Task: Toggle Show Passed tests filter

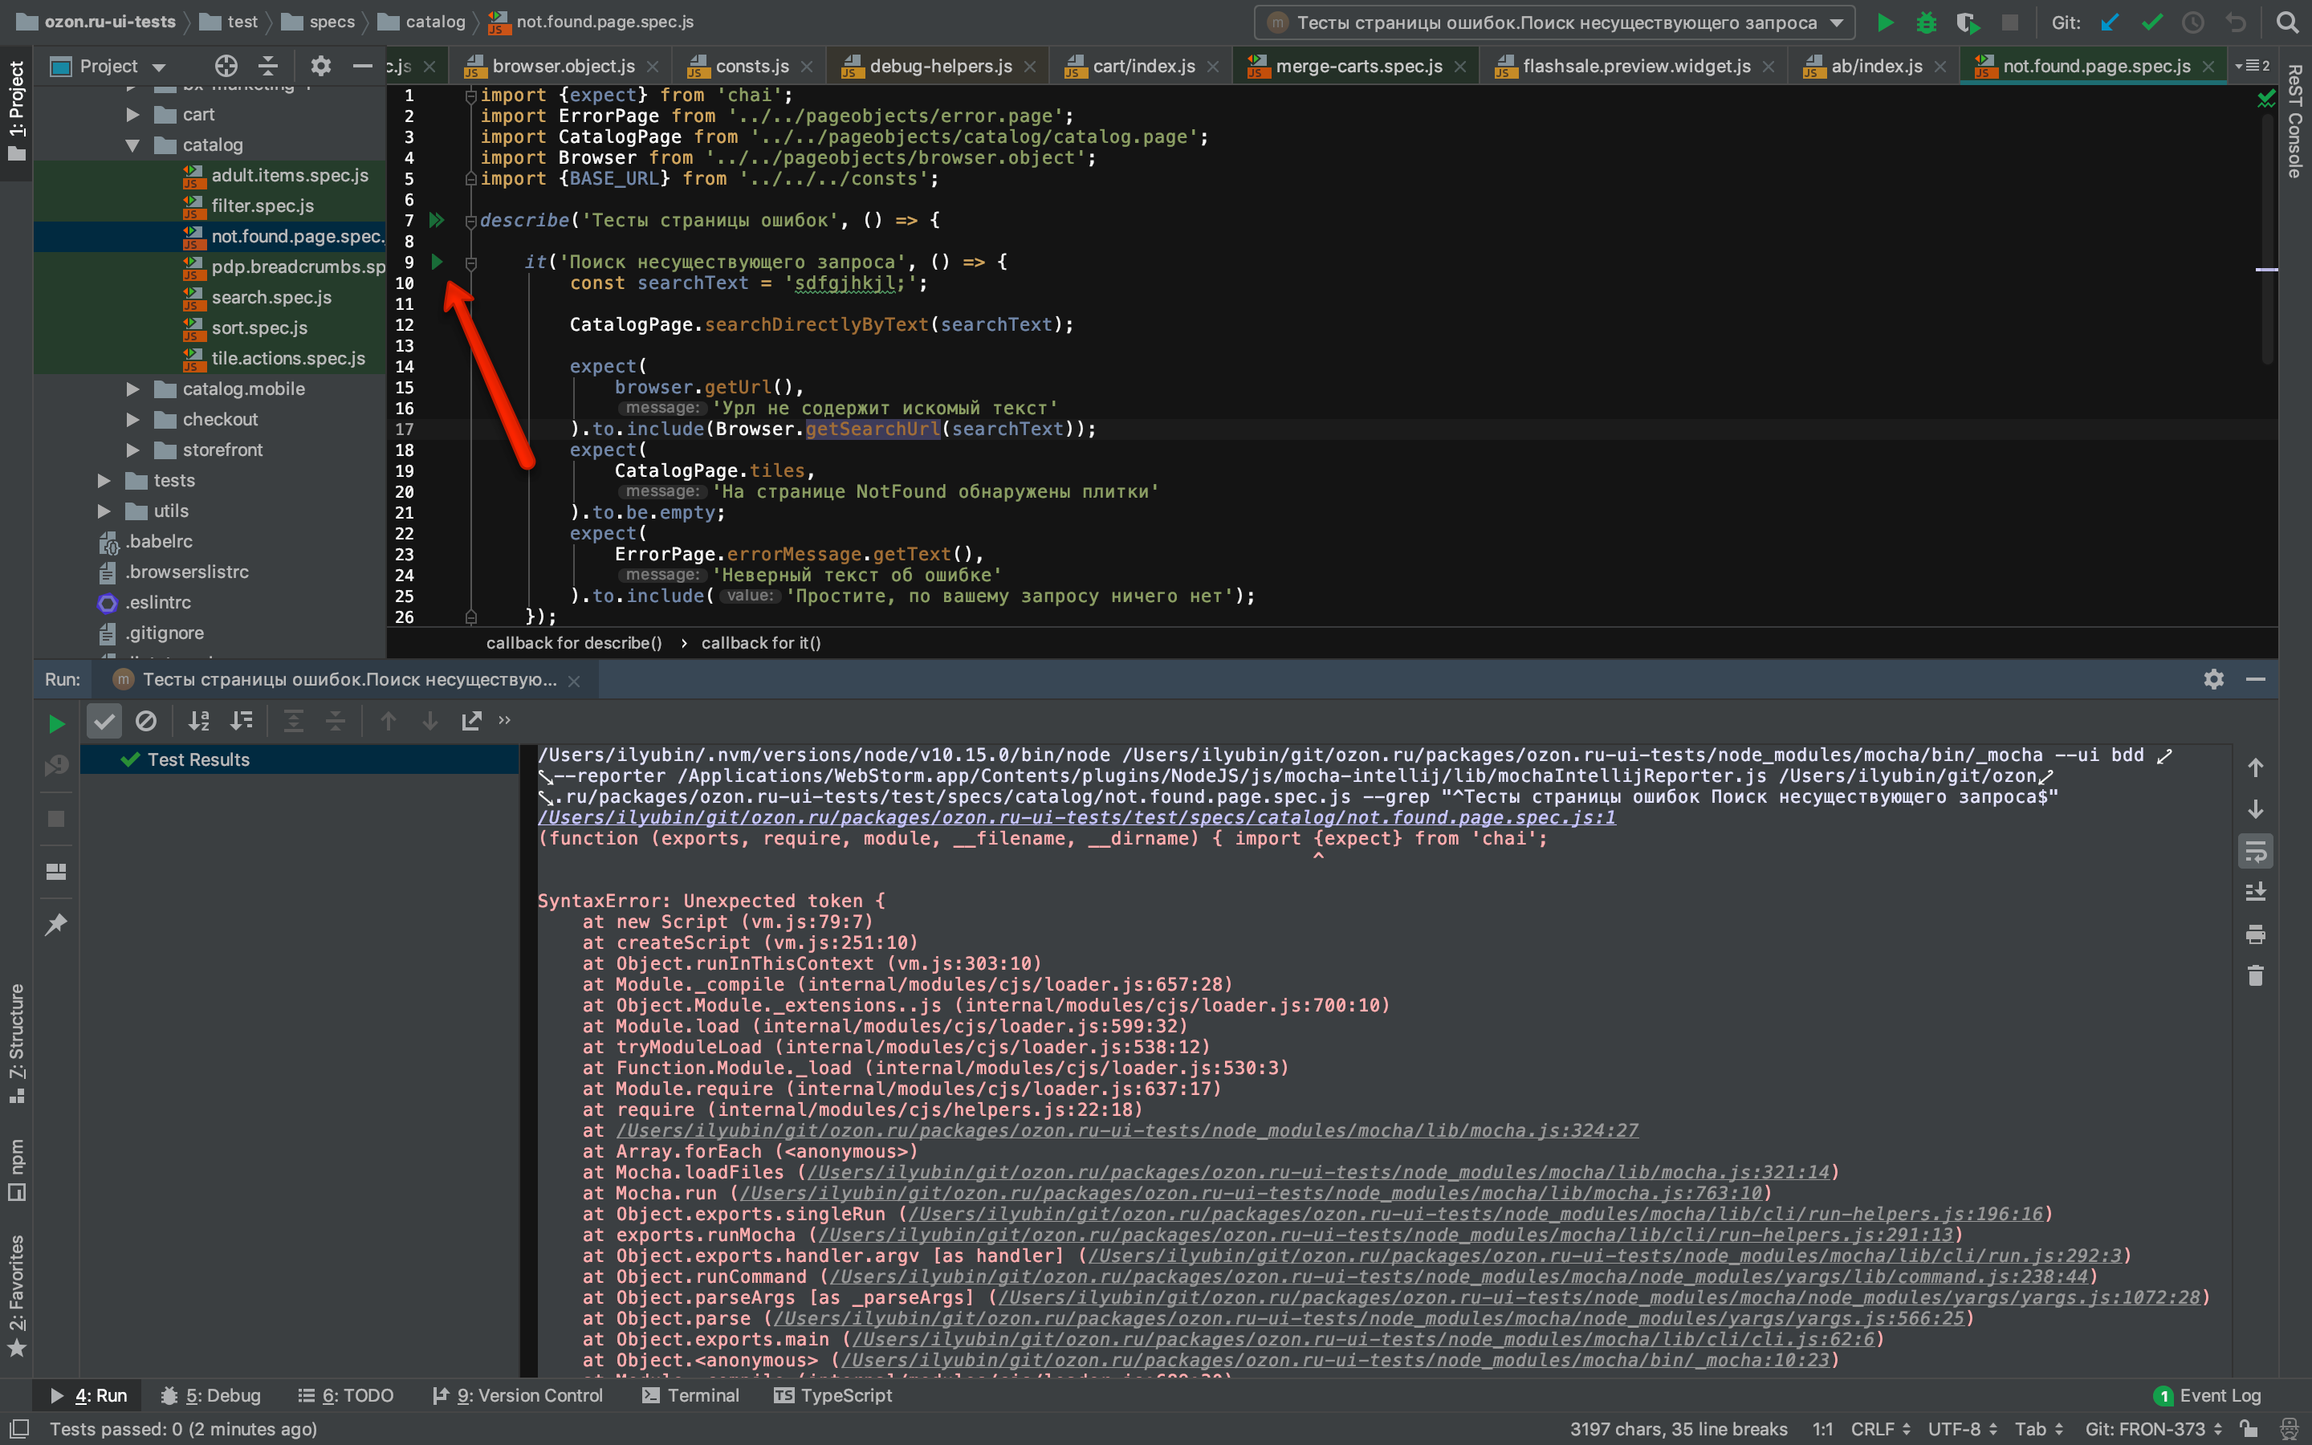Action: point(104,721)
